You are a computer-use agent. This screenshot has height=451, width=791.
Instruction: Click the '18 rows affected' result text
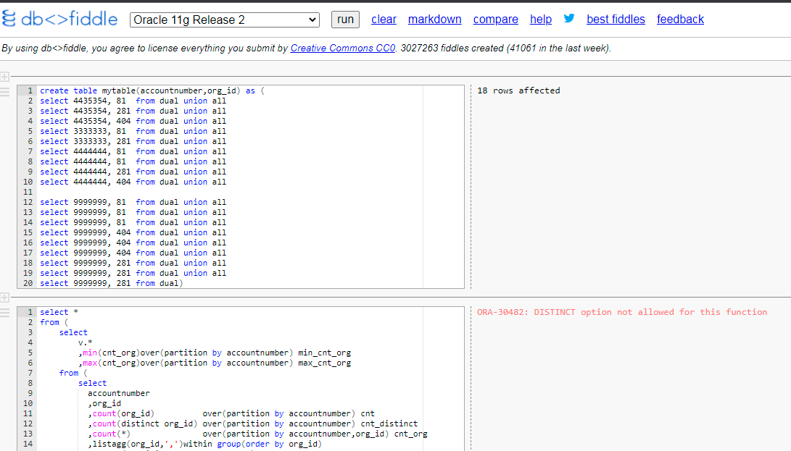pos(518,90)
